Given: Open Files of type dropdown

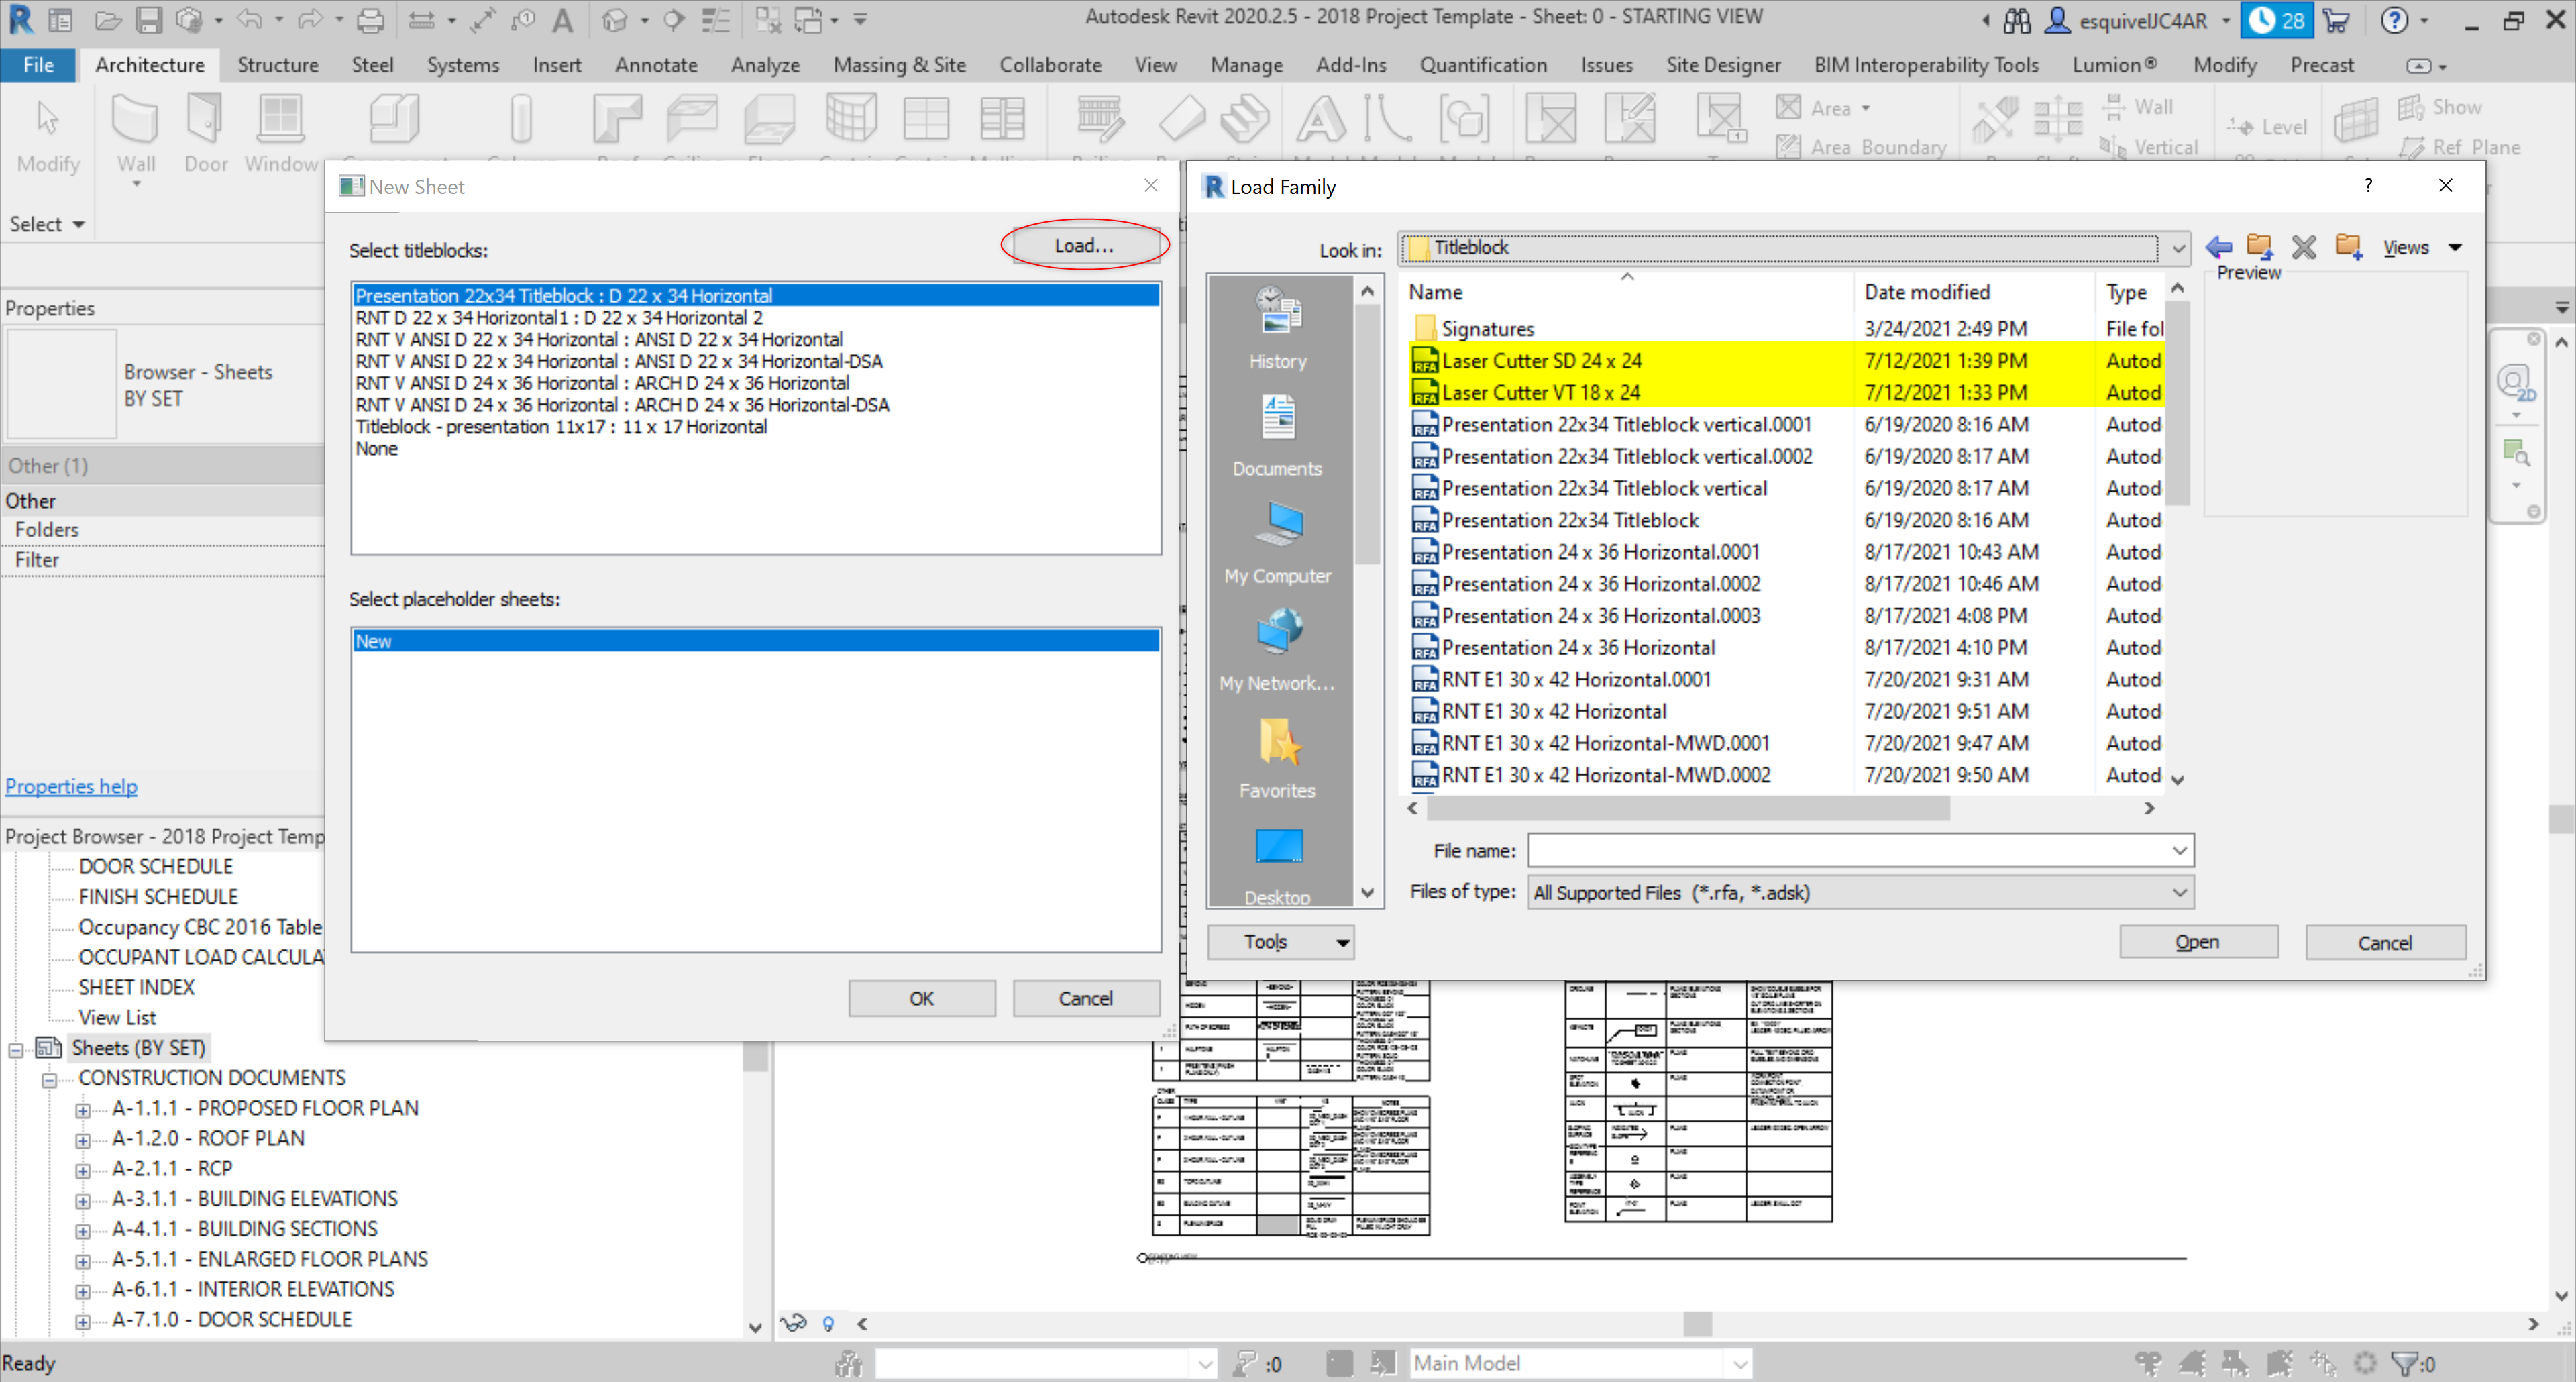Looking at the screenshot, I should tap(2179, 893).
